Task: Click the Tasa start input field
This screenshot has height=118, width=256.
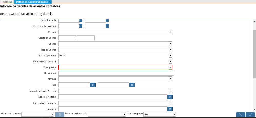Action: pos(74,85)
